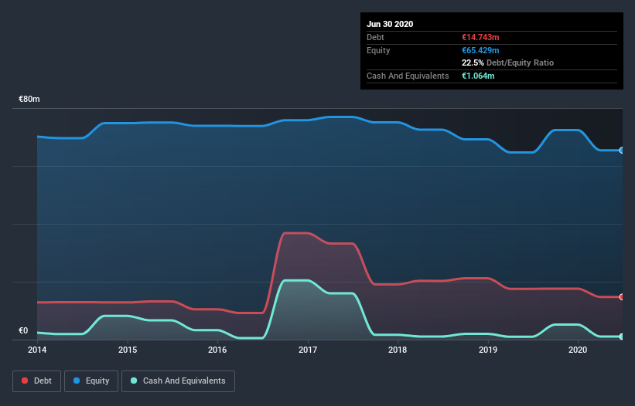Click the Equity value €65.429m
The width and height of the screenshot is (635, 406).
pos(480,50)
